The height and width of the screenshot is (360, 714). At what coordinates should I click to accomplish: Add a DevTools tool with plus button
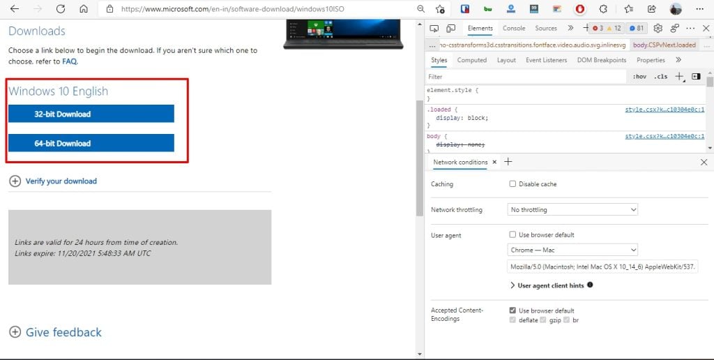coord(586,28)
